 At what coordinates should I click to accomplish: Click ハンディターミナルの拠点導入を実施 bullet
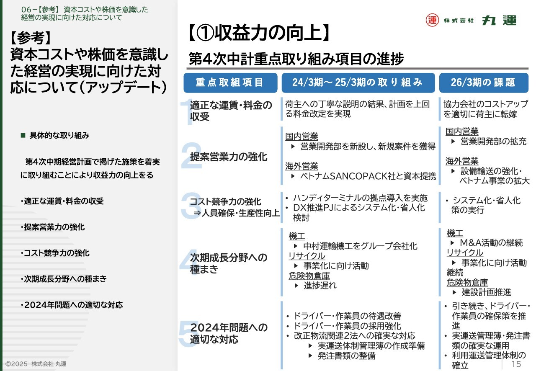pyautogui.click(x=360, y=198)
